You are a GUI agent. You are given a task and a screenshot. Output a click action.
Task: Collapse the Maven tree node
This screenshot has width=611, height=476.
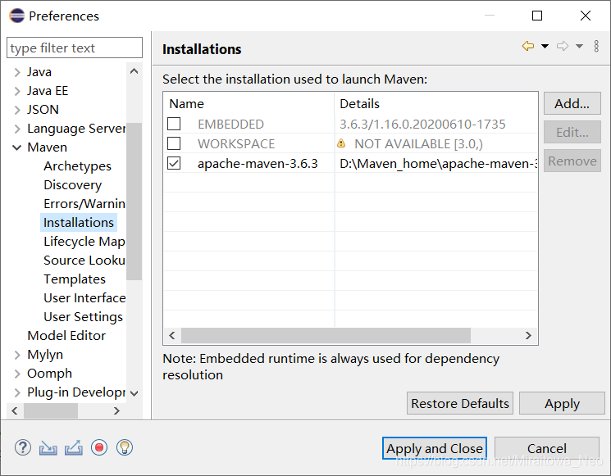click(16, 147)
